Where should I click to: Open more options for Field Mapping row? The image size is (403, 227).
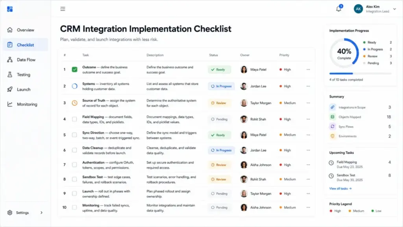point(308,119)
